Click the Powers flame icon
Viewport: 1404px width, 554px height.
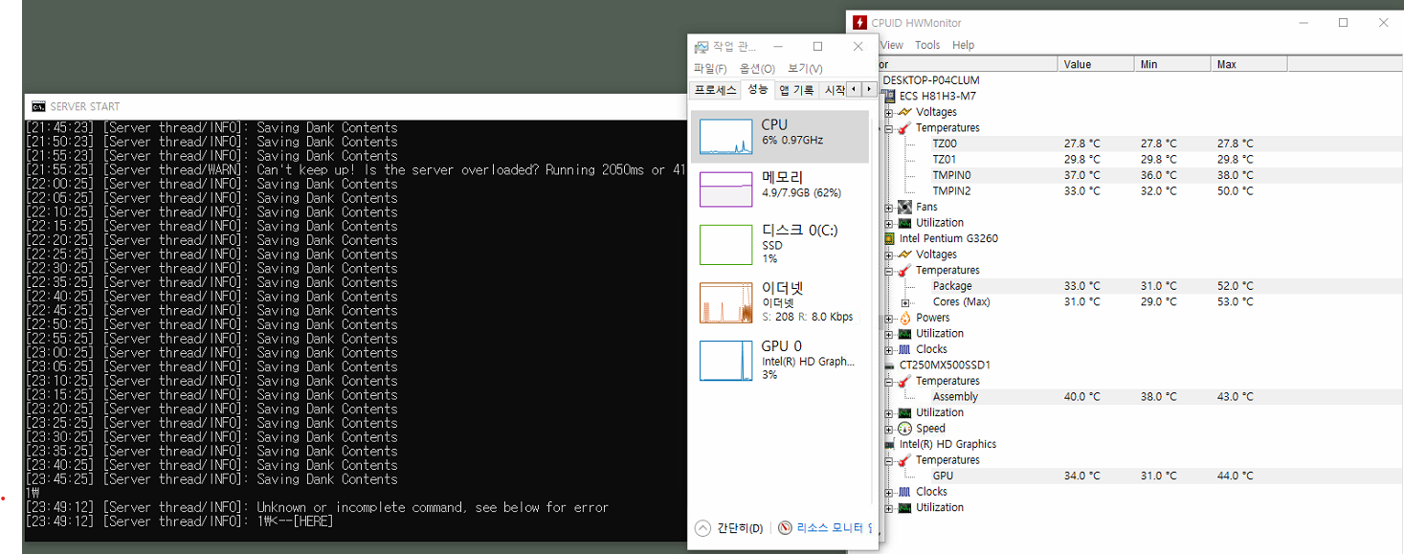point(904,318)
